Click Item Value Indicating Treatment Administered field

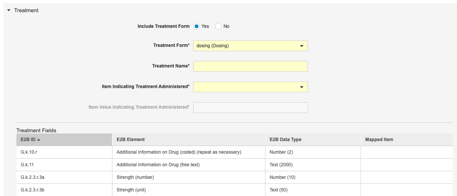tap(250, 108)
